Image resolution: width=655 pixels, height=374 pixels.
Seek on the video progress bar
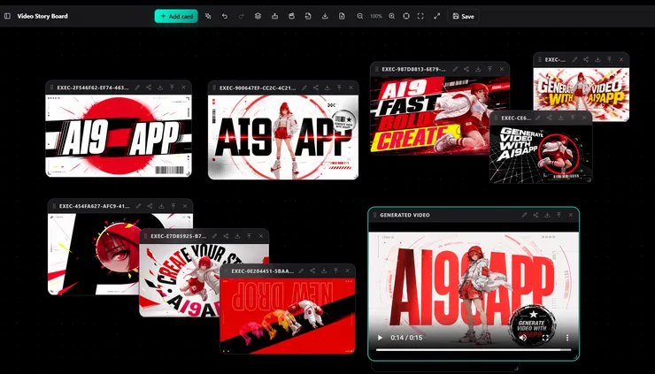pos(474,350)
